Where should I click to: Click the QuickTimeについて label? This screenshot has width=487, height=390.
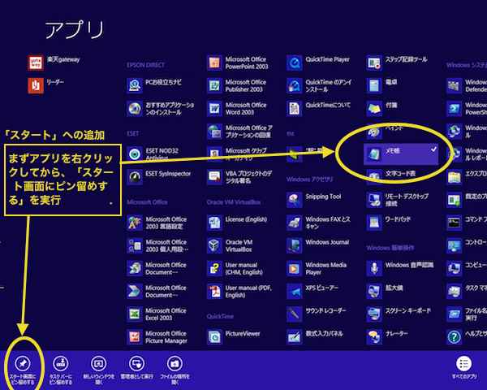tap(328, 105)
